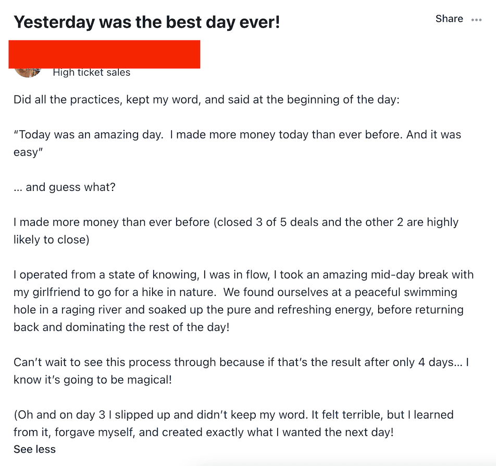Click the 'closed 3 of 5 deals' sentence
The height and width of the screenshot is (466, 496).
236,222
